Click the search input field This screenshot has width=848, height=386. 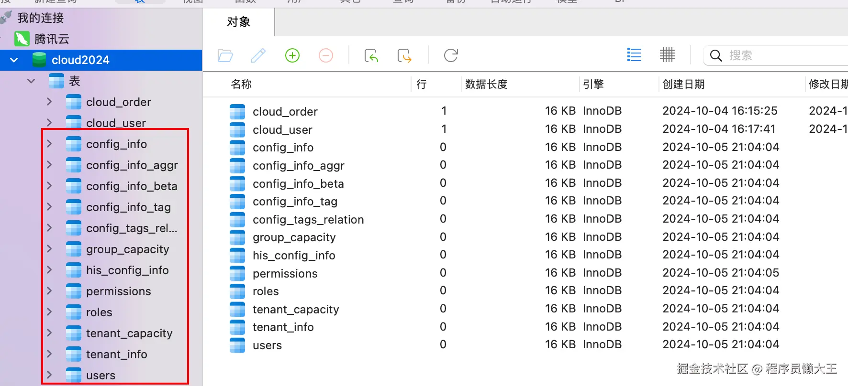click(x=775, y=55)
